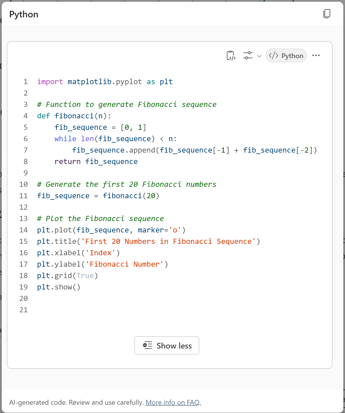
Task: Click the list icon on the Show less button
Action: [148, 345]
